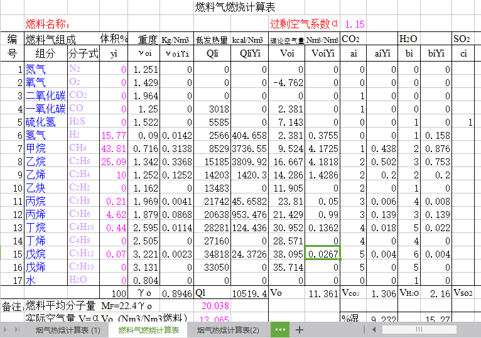This screenshot has width=481, height=338.
Task: Click the 低发热量 header cell
Action: [x=212, y=40]
